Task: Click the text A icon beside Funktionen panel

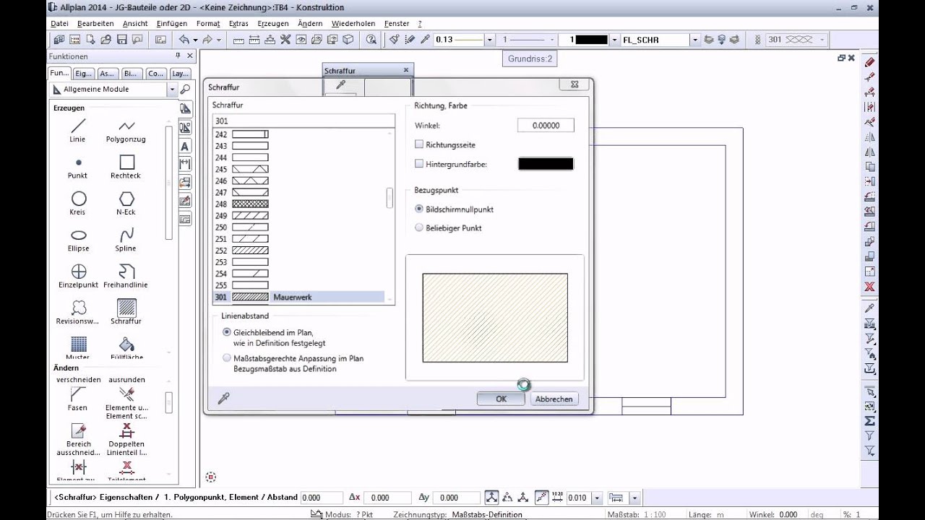Action: tap(185, 146)
